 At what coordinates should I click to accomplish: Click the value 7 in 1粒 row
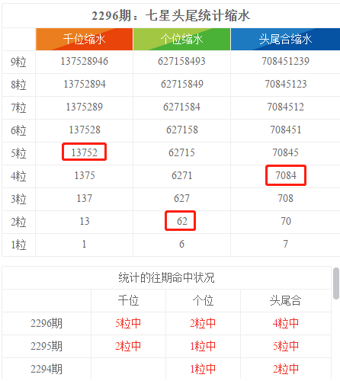[286, 244]
